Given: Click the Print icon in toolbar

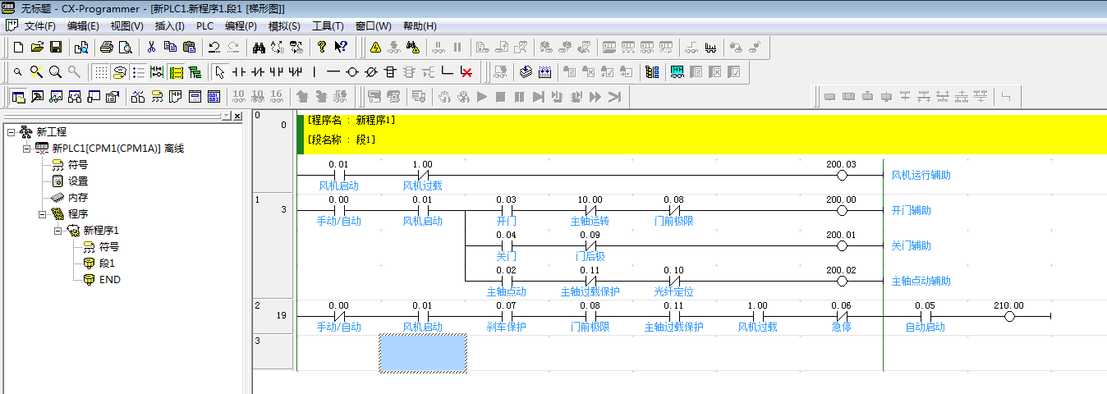Looking at the screenshot, I should [x=107, y=48].
